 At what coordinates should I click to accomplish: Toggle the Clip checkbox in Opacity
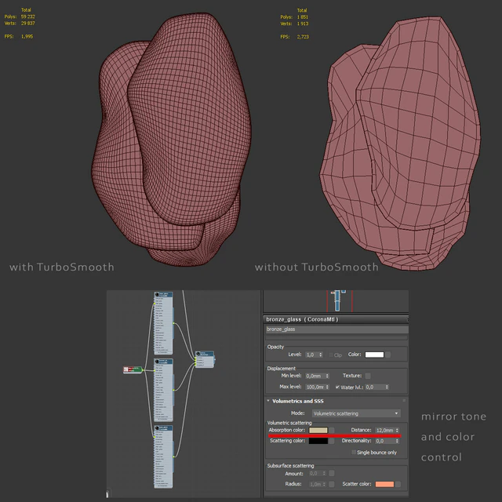tap(331, 355)
